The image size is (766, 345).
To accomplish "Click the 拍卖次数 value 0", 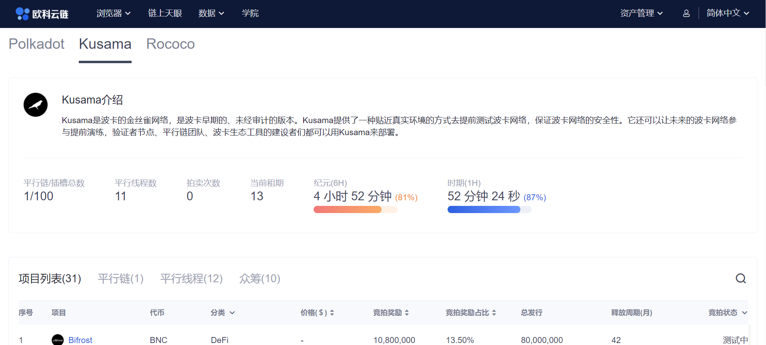I will pyautogui.click(x=190, y=196).
